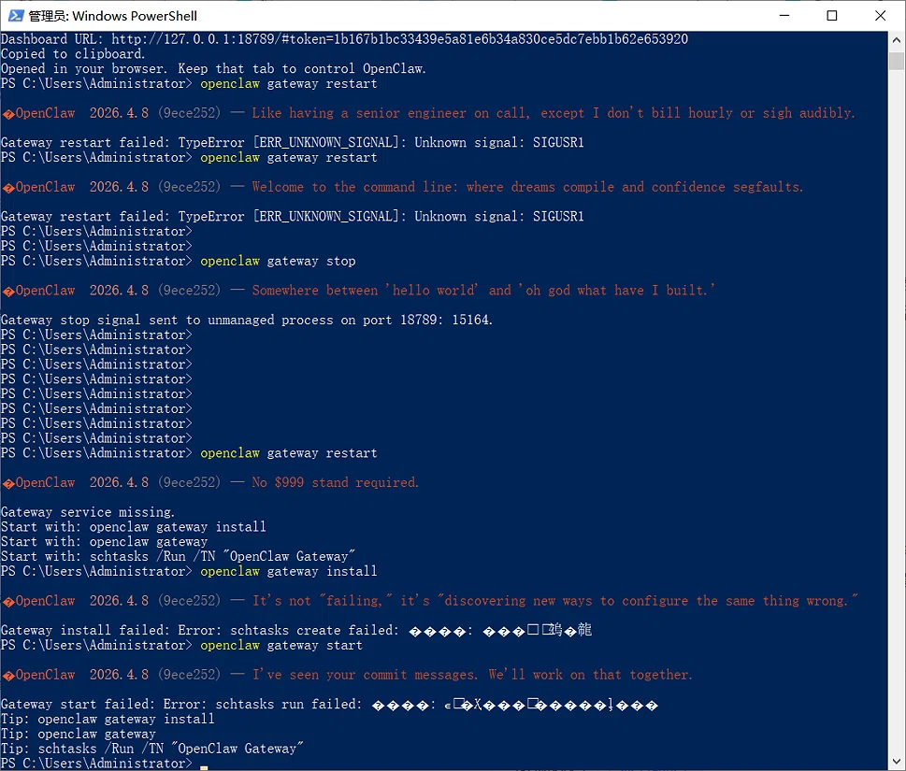Click the scrollbar up arrow
906x771 pixels.
tap(896, 40)
